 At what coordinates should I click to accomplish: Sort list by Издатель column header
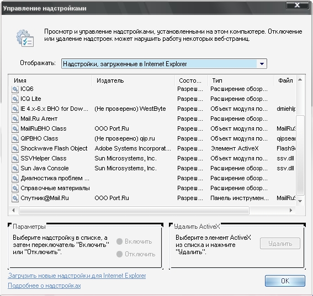134,80
